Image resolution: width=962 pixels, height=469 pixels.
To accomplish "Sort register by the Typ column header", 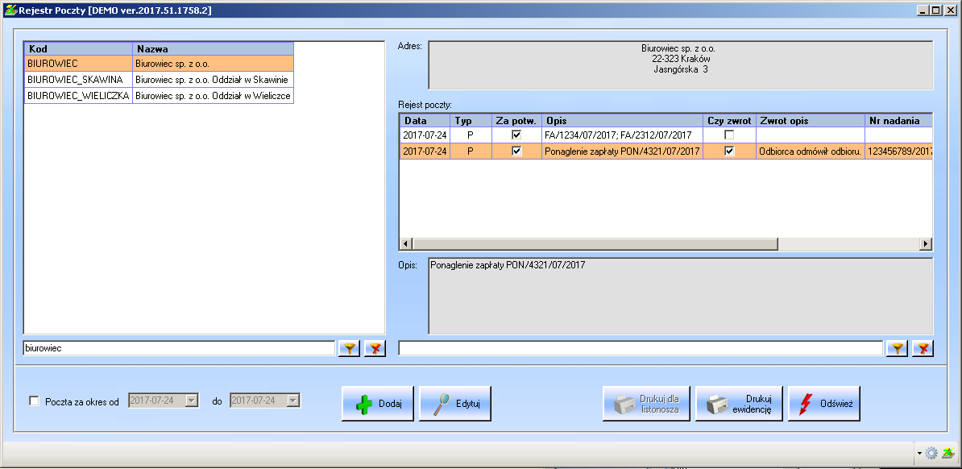I will coord(471,120).
